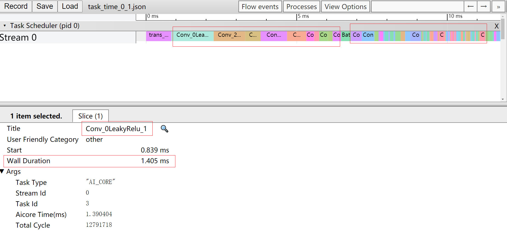The image size is (507, 232).
Task: Click the left arrow navigation button
Action: 471,7
